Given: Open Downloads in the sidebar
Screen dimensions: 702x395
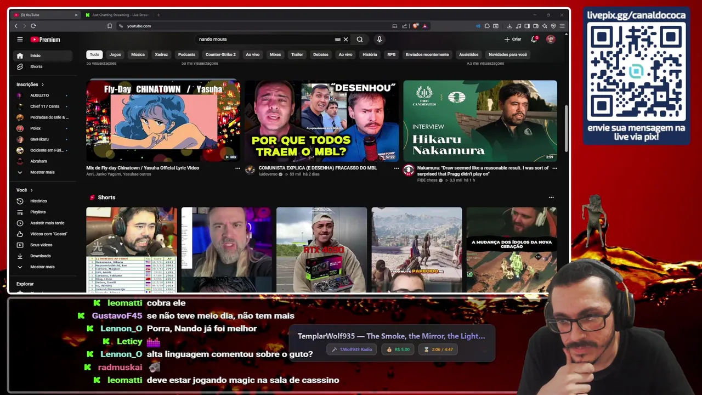Looking at the screenshot, I should 43,256.
